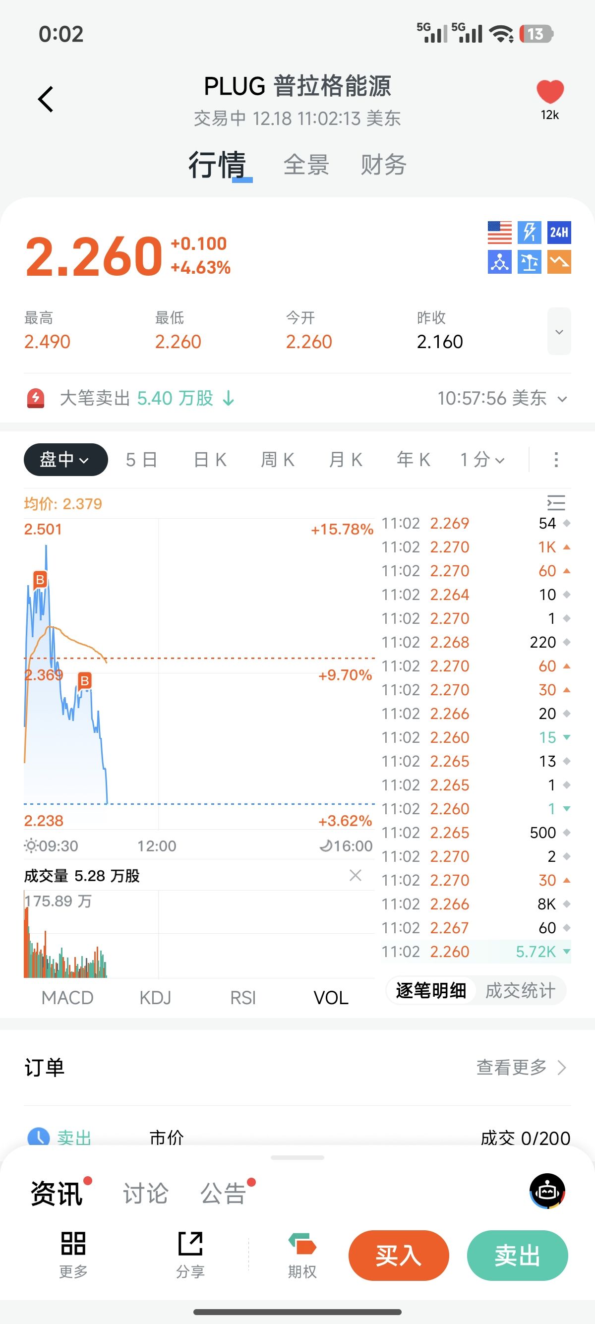Image resolution: width=595 pixels, height=1324 pixels.
Task: Open the three-dot chart menu
Action: 556,460
